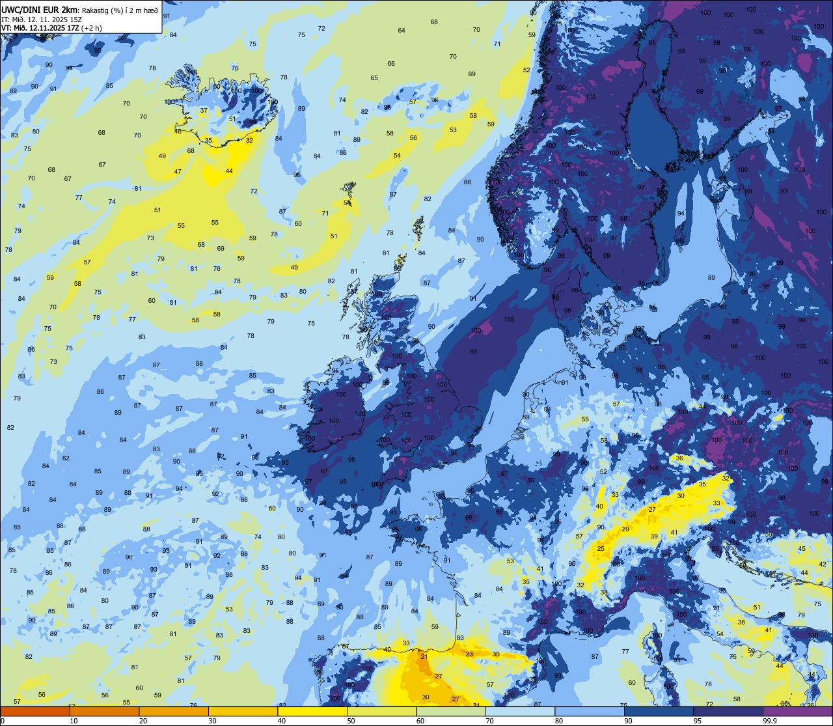Click the light blue 80–90 legend swatch
Image resolution: width=833 pixels, height=726 pixels.
(x=590, y=711)
